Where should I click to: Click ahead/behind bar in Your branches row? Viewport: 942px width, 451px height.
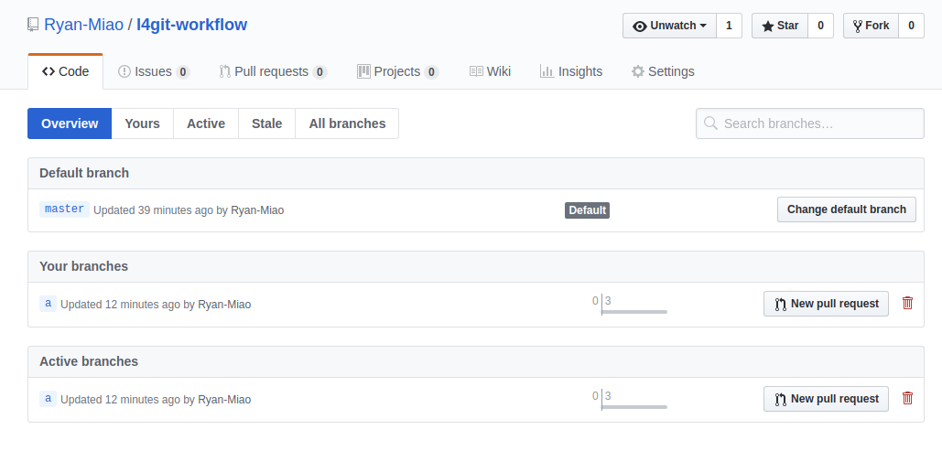click(630, 305)
